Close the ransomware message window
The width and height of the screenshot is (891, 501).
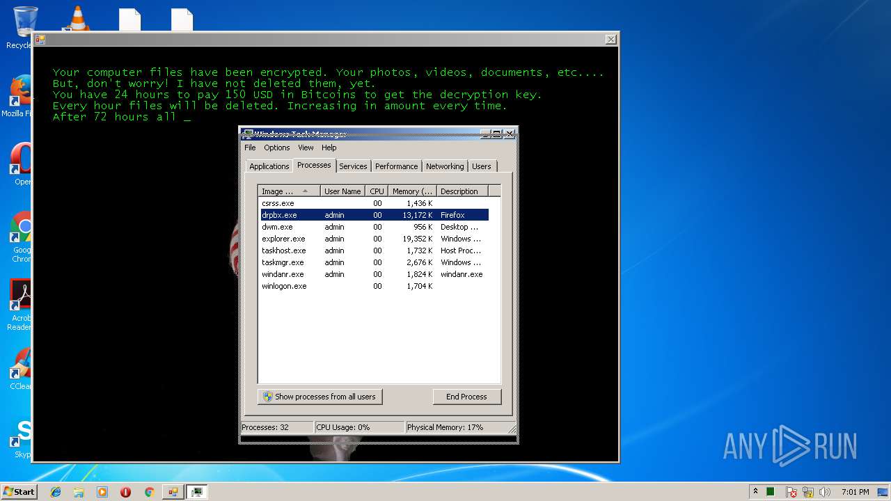click(610, 40)
